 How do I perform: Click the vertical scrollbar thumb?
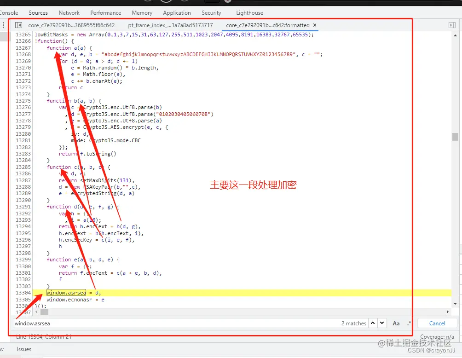click(x=455, y=137)
